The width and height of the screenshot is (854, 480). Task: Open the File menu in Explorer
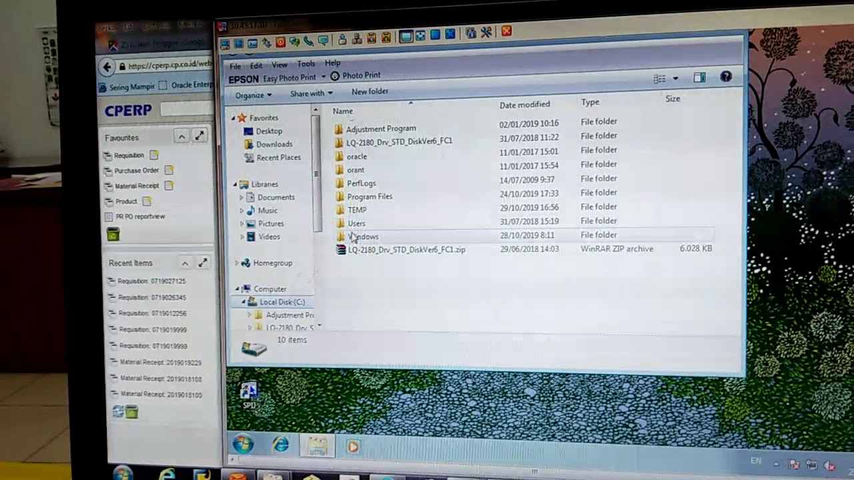coord(236,66)
